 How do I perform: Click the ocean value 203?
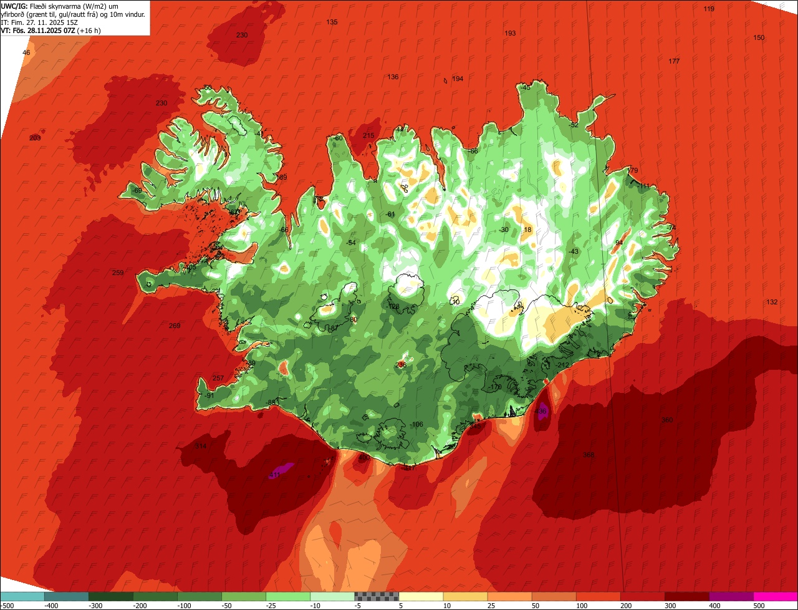[35, 137]
